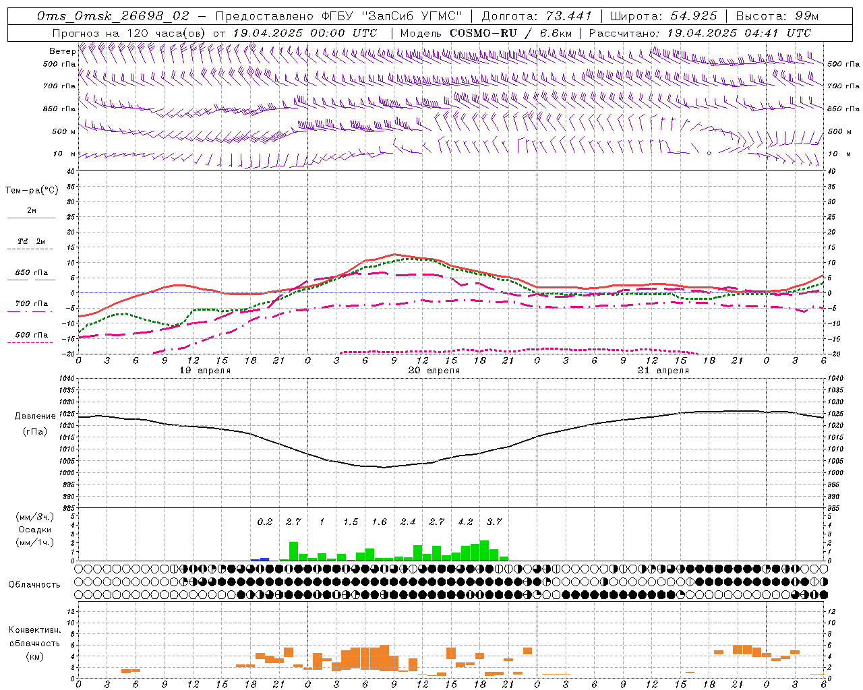Click the 19 апреля date label
Screen dimensions: 863x690
point(204,371)
